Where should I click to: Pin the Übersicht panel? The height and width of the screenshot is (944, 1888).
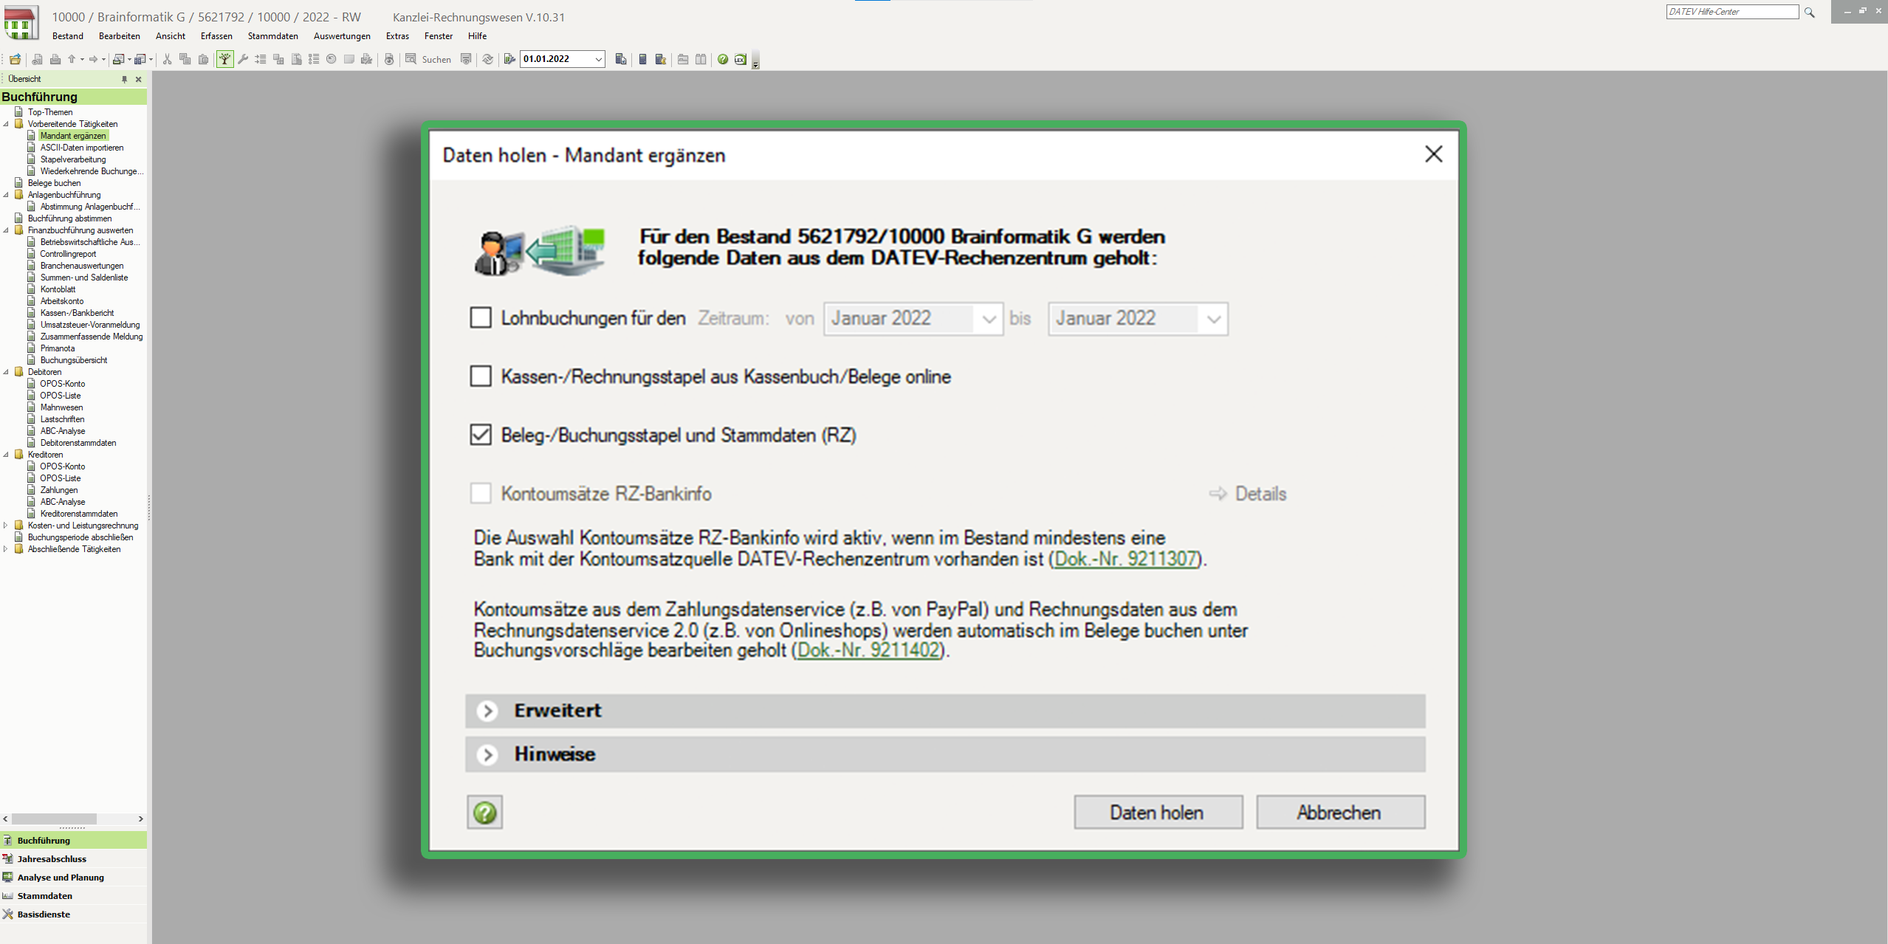[124, 79]
